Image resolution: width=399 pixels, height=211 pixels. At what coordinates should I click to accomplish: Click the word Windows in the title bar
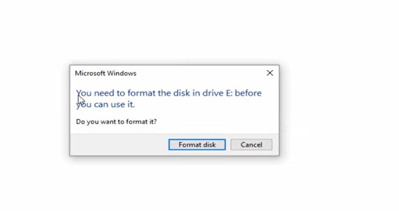(x=122, y=73)
